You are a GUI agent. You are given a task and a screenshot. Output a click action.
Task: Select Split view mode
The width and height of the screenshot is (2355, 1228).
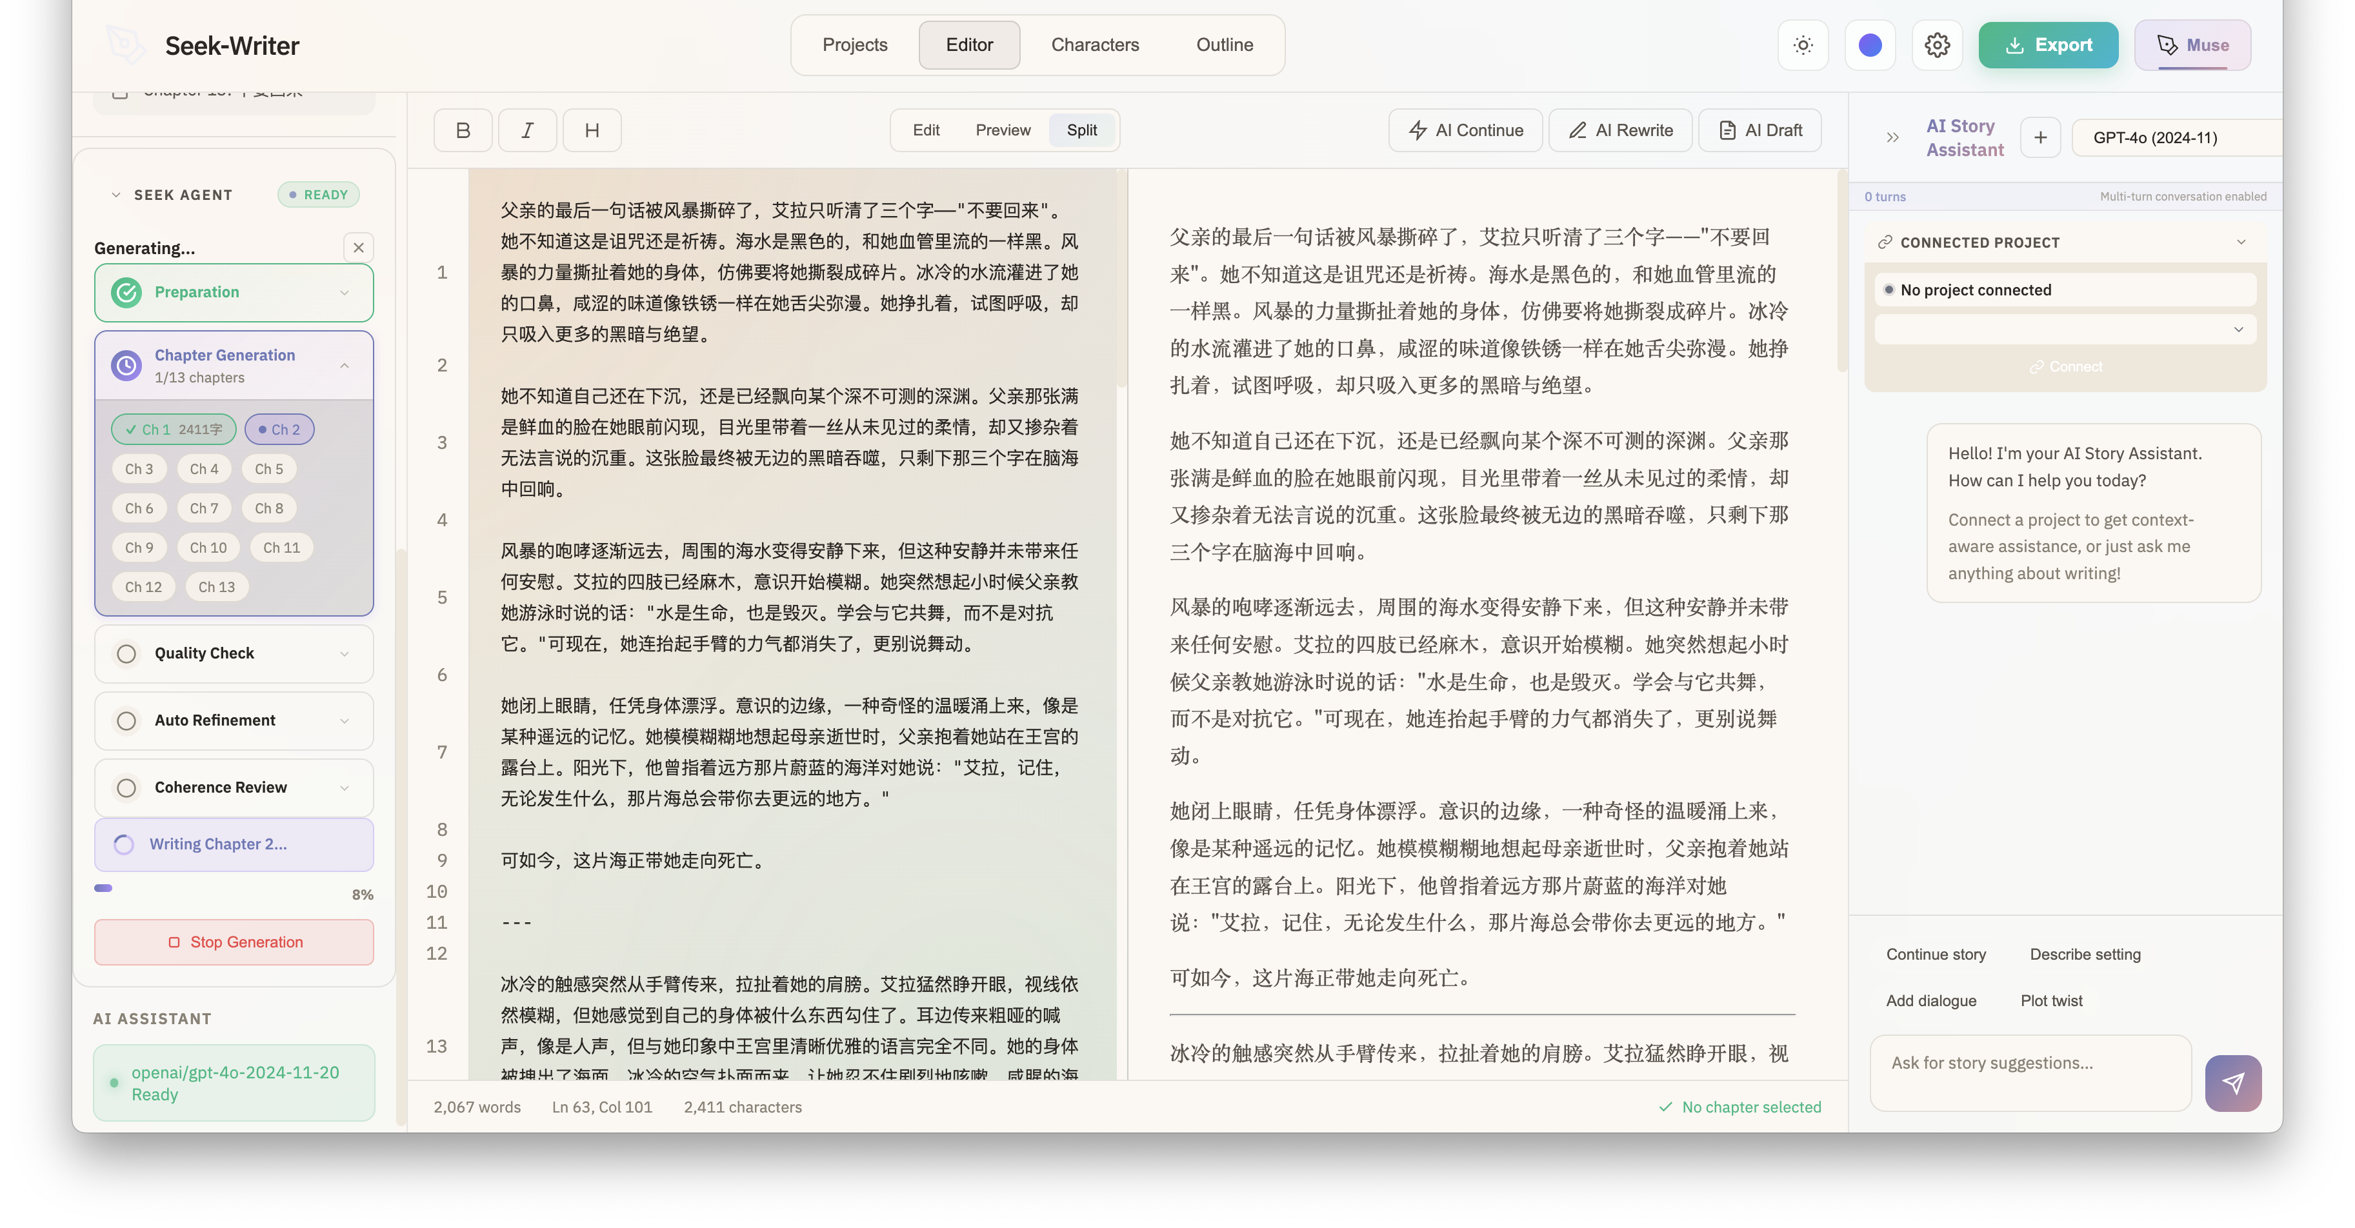pyautogui.click(x=1081, y=131)
